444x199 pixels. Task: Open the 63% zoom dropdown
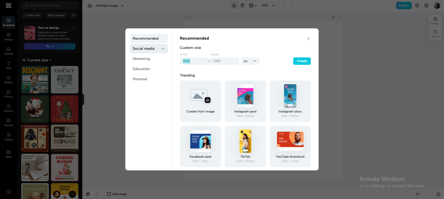(268, 6)
